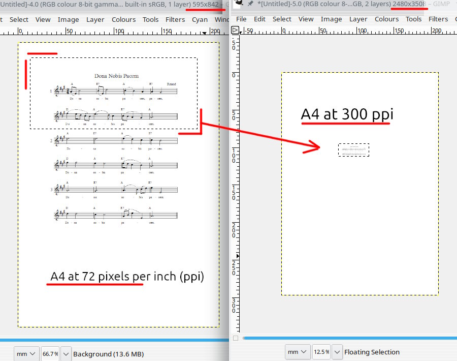457x361 pixels.
Task: Toggle Quick Mask in the right window's bottom-left corner
Action: tap(236, 338)
